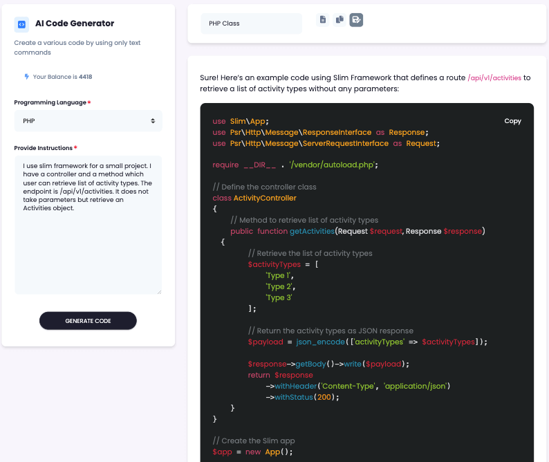Click the 'Create a various code' subtitle text
The image size is (549, 462).
77,48
